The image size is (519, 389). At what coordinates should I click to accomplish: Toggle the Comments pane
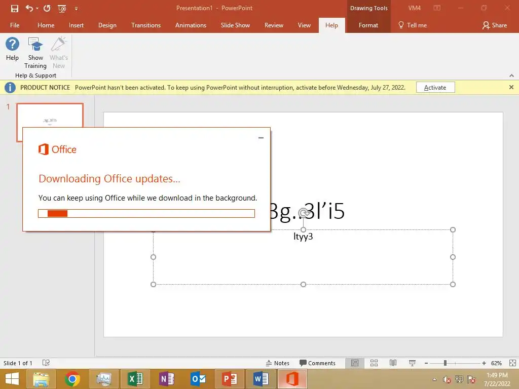coord(317,363)
